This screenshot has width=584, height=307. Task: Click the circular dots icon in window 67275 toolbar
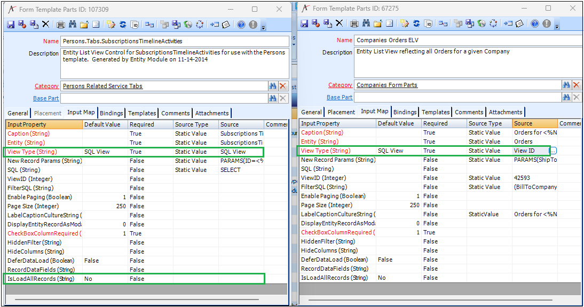[x=493, y=24]
